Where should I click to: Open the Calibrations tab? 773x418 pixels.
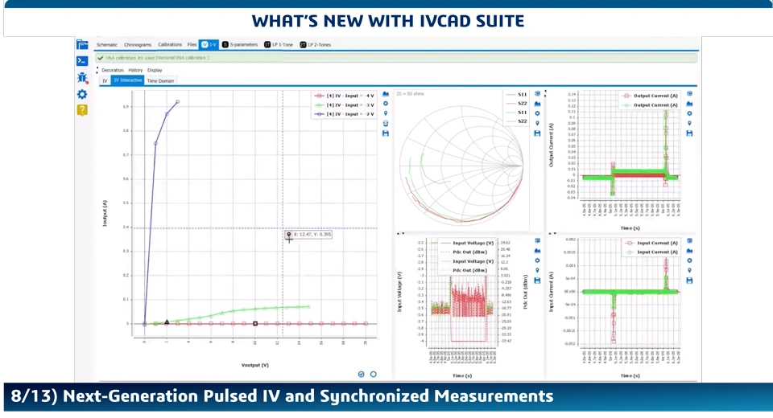(170, 45)
